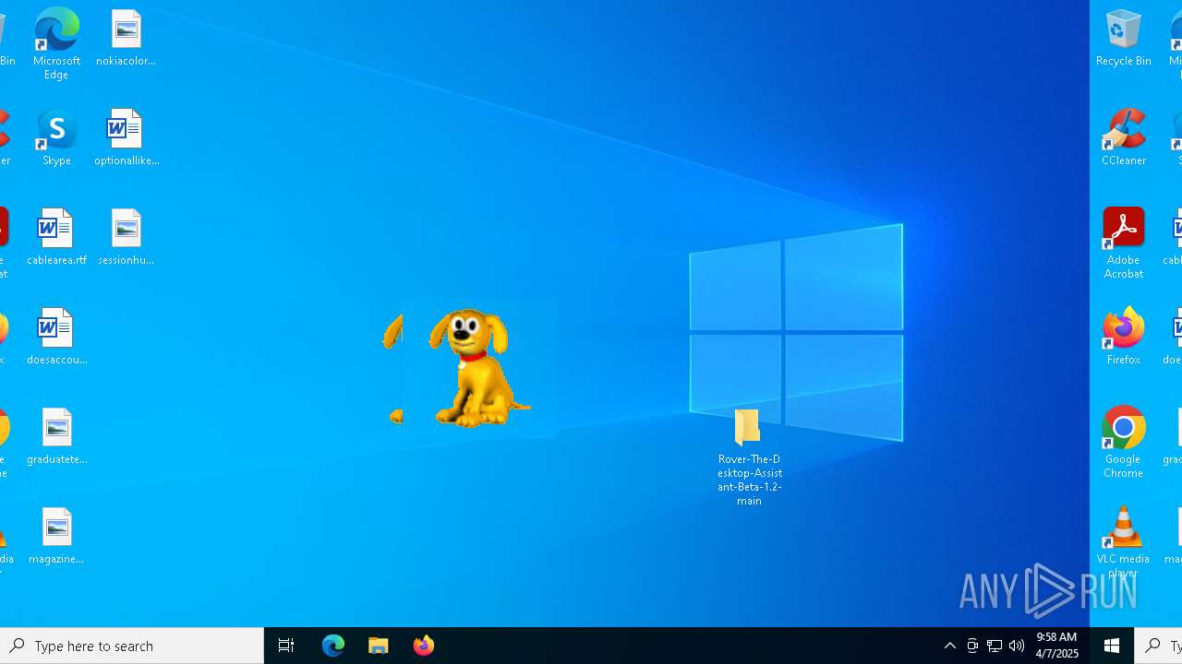Select the Rover-The-Desktop-Assistant-Beta-1.2-main folder
This screenshot has height=664, width=1182.
pyautogui.click(x=749, y=457)
